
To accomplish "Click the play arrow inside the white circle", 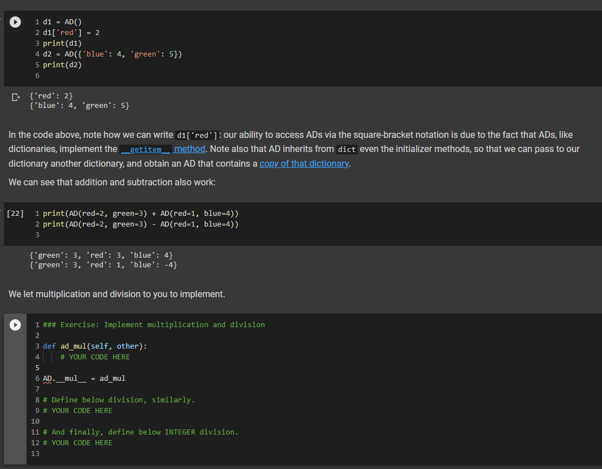I will pyautogui.click(x=15, y=22).
